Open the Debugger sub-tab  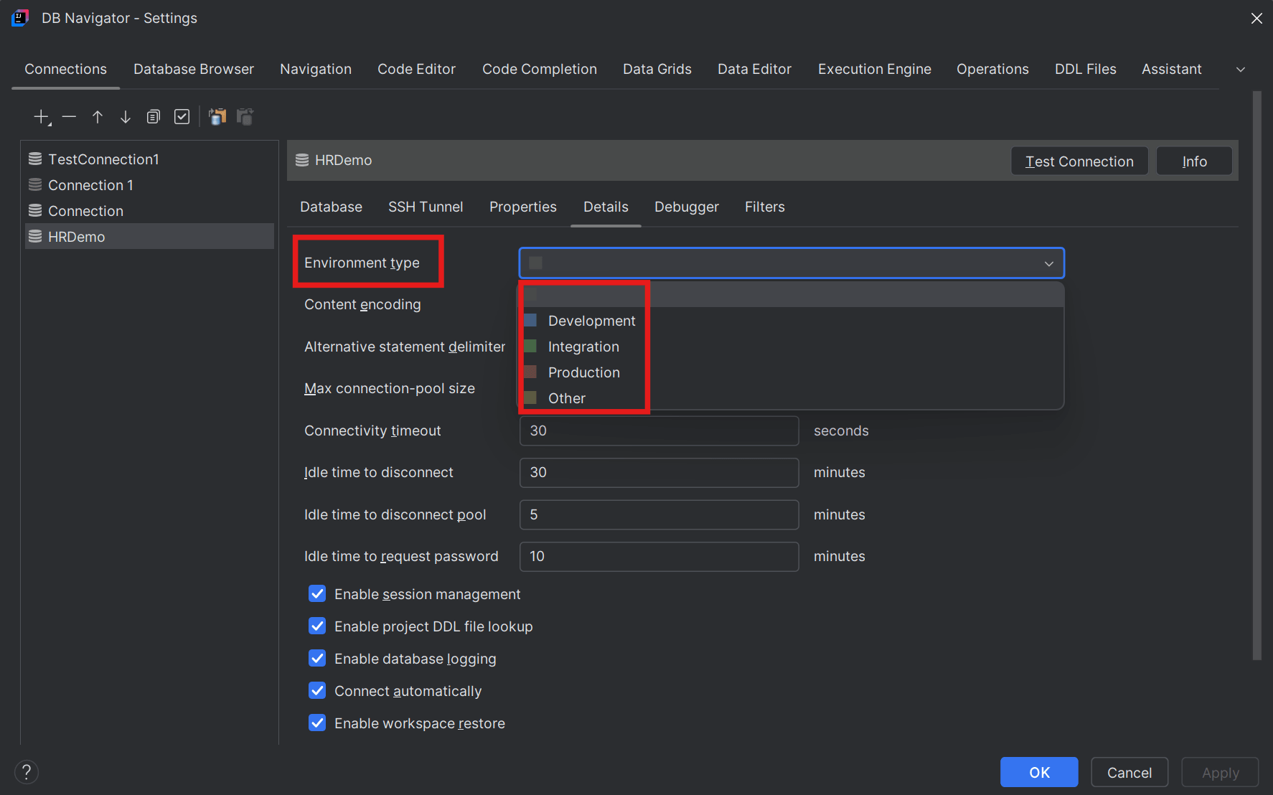coord(687,207)
